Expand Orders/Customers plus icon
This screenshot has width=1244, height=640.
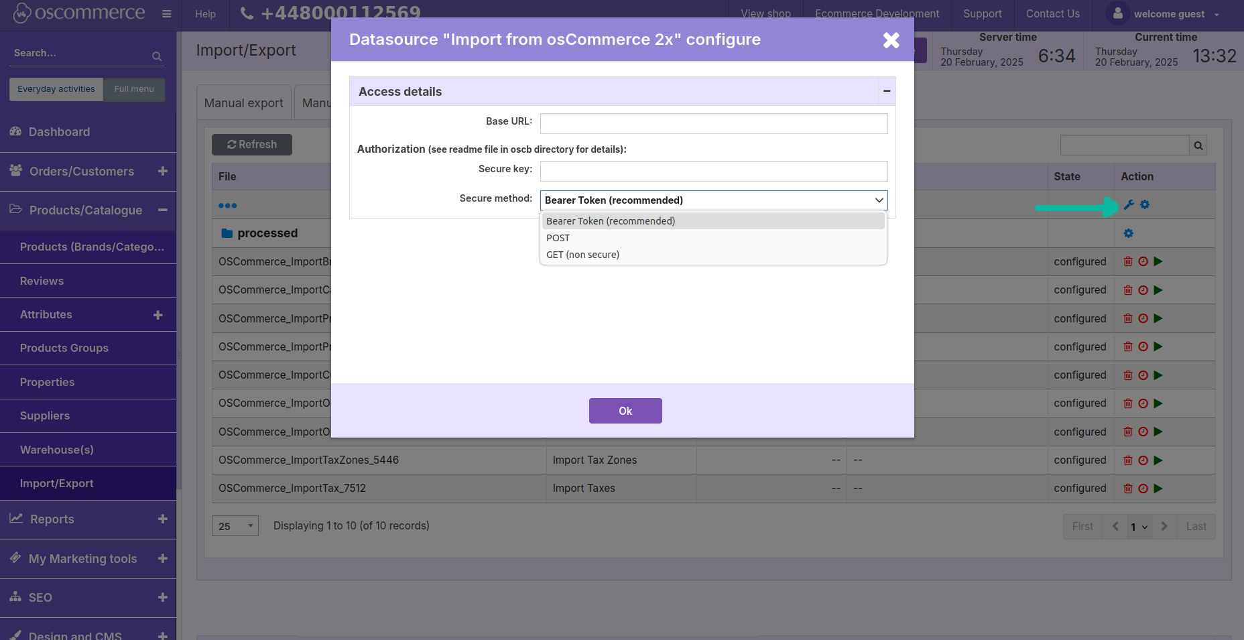click(162, 172)
